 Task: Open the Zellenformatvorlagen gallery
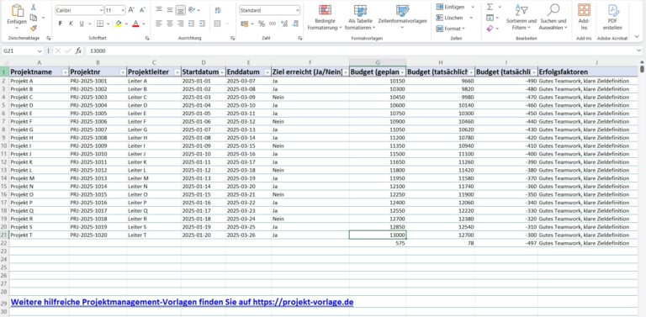point(403,17)
